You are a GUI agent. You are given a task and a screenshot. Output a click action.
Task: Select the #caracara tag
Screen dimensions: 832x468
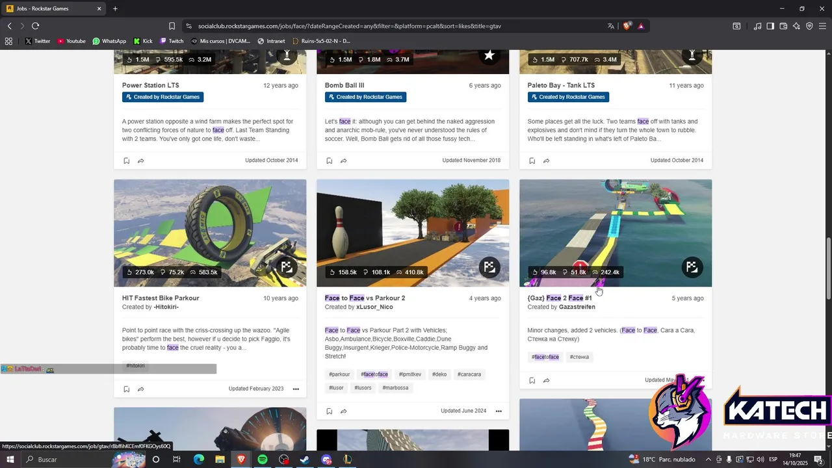pyautogui.click(x=469, y=374)
